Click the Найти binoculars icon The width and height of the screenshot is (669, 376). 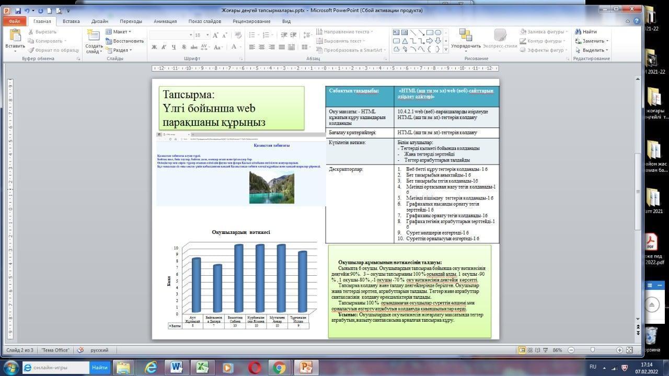point(578,32)
